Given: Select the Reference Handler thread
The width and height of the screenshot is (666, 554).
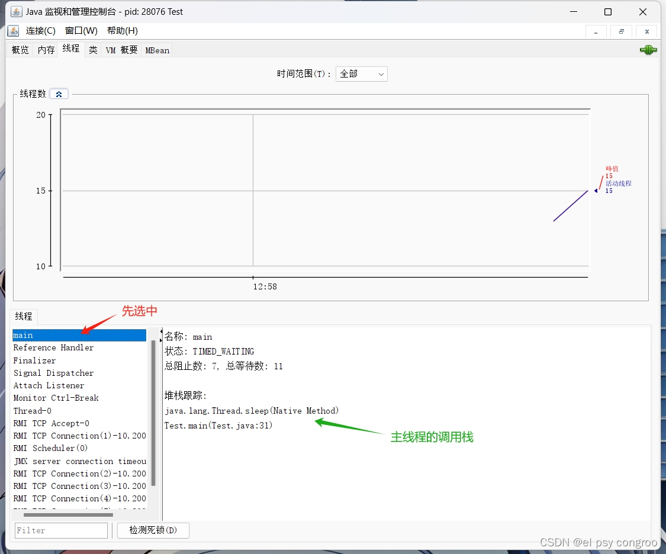Looking at the screenshot, I should [79, 347].
